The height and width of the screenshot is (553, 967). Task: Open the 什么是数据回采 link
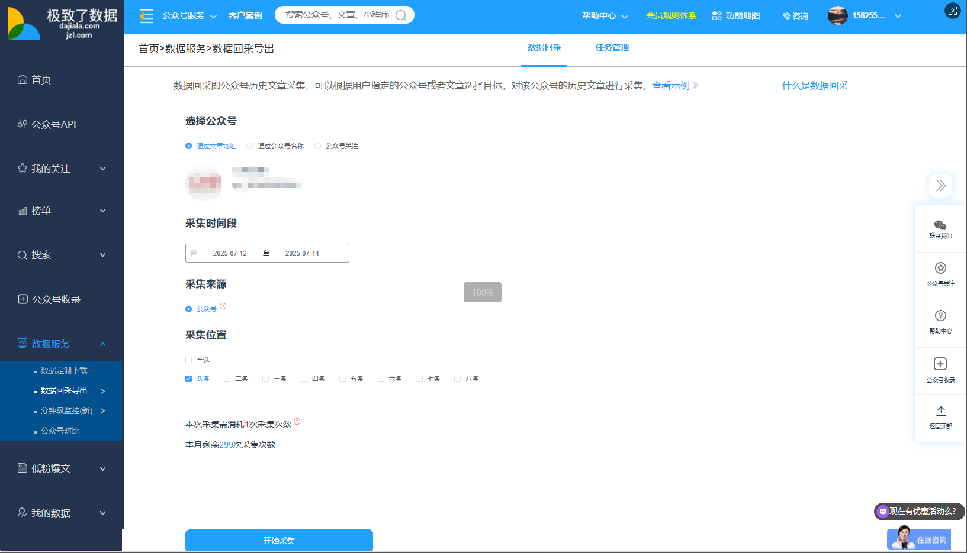pos(815,86)
